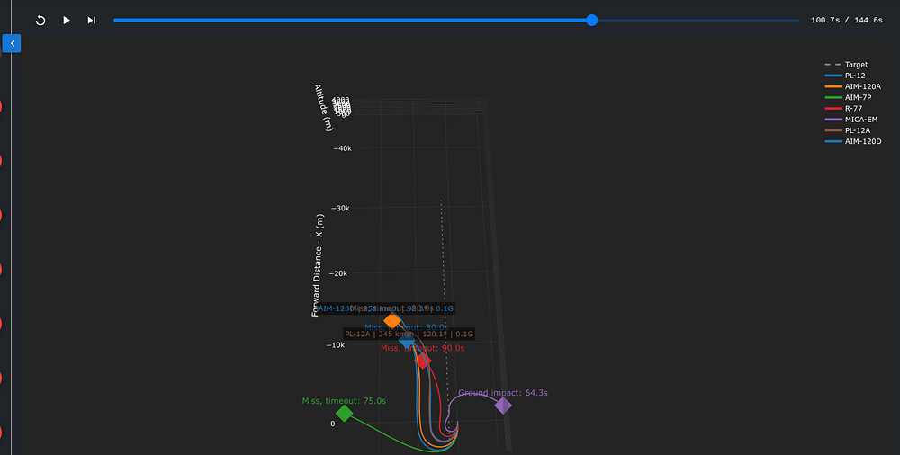The image size is (900, 455).
Task: Click the 100.7s / 144.6s time readout
Action: click(847, 20)
